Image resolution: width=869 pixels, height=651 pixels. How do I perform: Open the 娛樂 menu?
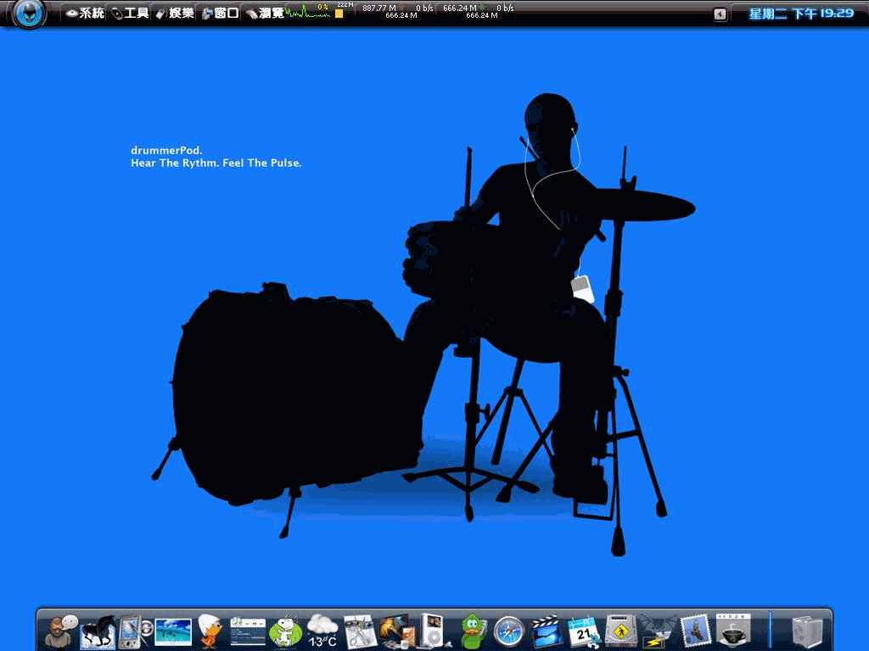[x=175, y=13]
